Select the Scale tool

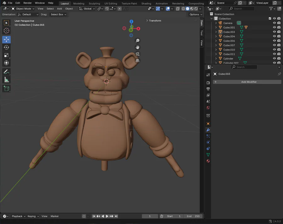(6, 55)
